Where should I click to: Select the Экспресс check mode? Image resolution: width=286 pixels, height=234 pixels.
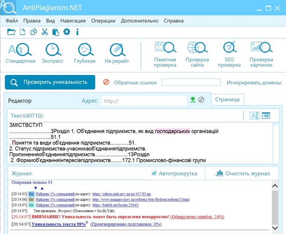tap(53, 53)
